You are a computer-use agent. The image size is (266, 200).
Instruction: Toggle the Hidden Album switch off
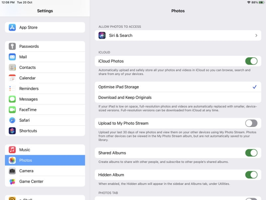(x=251, y=175)
